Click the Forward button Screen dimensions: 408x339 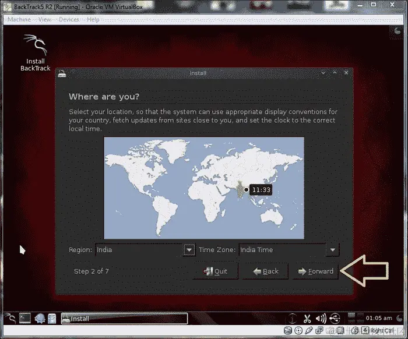coord(315,271)
